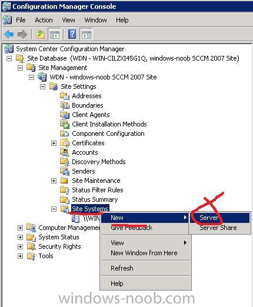Viewport: 253px width, 307px height.
Task: Toggle the Show/Hide Action Pane icon
Action: point(86,34)
